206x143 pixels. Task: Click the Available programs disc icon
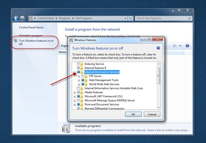(x=66, y=129)
